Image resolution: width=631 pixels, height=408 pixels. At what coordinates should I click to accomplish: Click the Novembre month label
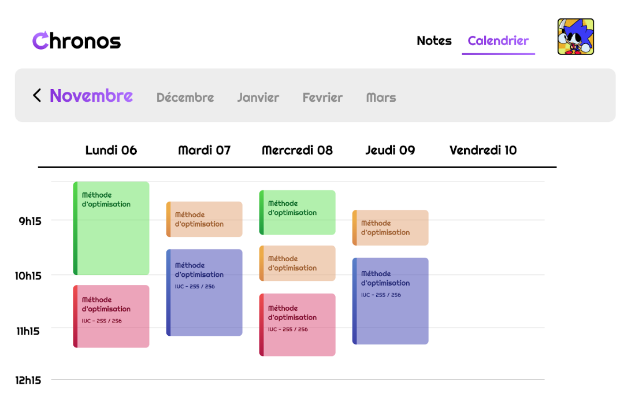tap(91, 96)
